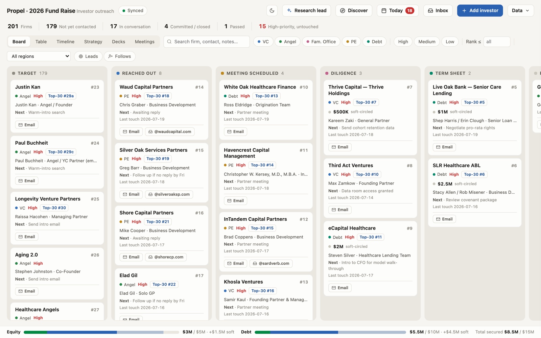Screen dimensions: 541x338
Task: Click the @ icon for silveroaksp.com
Action: (x=151, y=194)
